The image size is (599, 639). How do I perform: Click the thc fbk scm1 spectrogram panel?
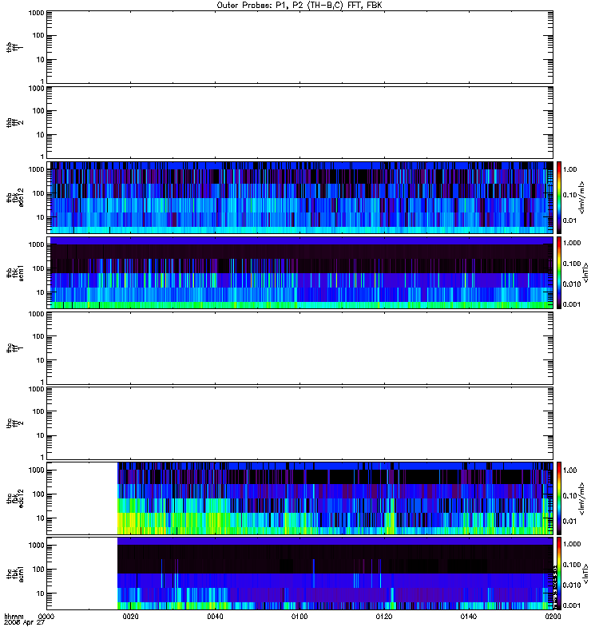(x=299, y=574)
